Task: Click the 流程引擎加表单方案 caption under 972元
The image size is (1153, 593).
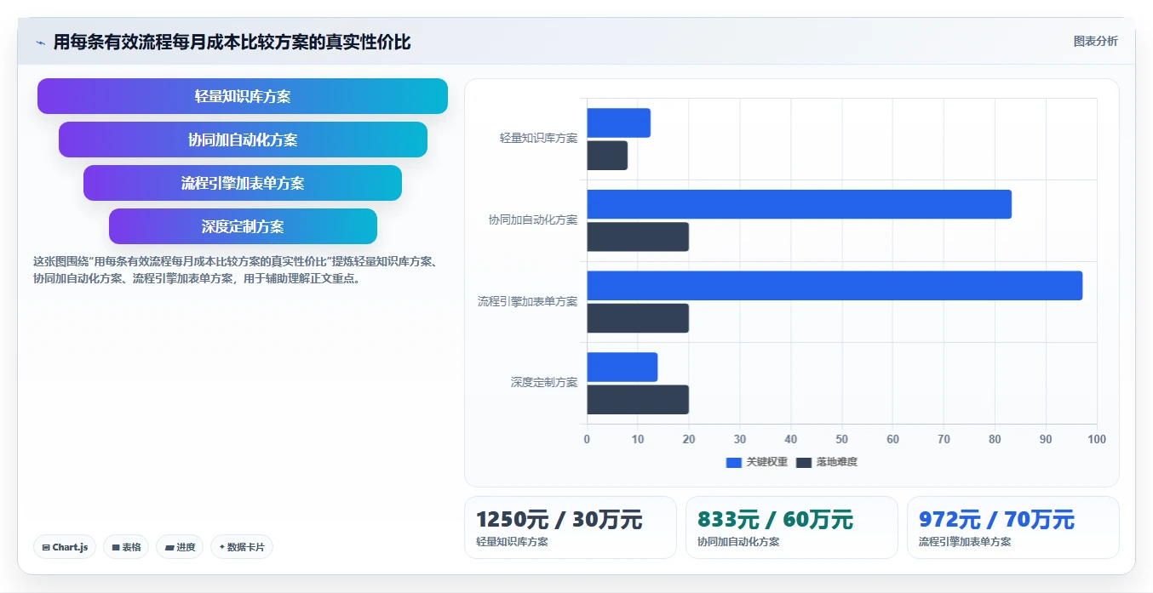Action: pos(965,542)
